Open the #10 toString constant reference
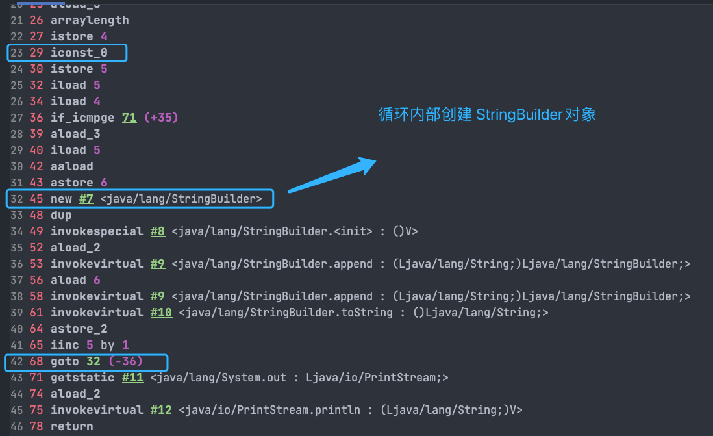This screenshot has width=713, height=436. [x=162, y=313]
